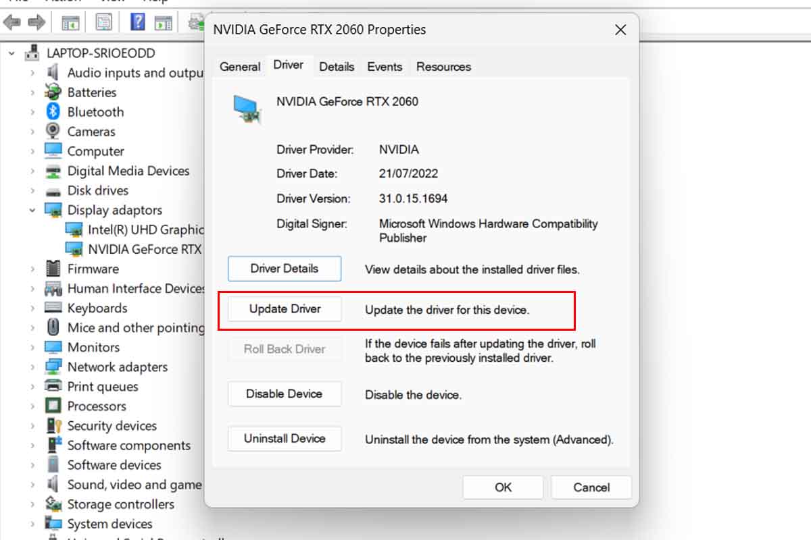Expand the Sound, video and game branch
Screen dimensions: 811x540
[x=32, y=485]
